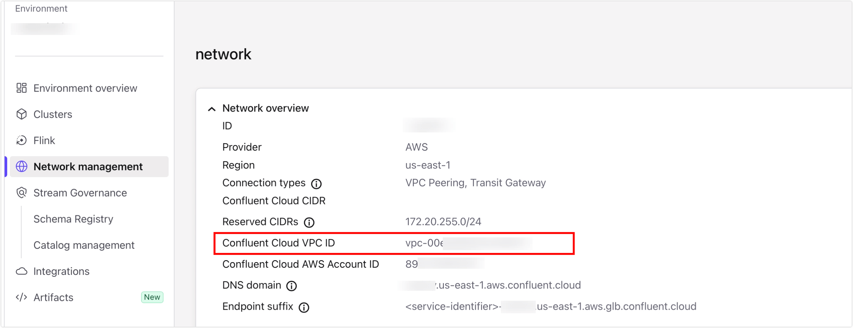Viewport: 853px width, 328px height.
Task: Click the DNS domain info icon
Action: [292, 286]
